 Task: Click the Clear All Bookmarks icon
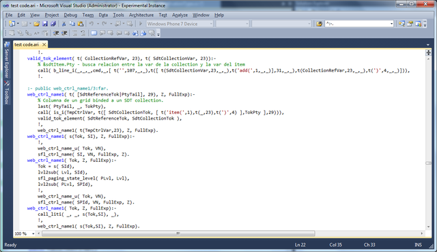tap(152, 33)
